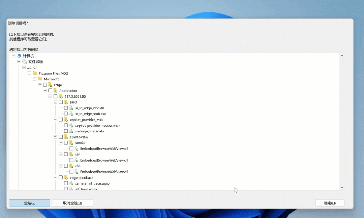This screenshot has height=218, width=364.
Task: Collapse the Microsoft folder tree node
Action: (x=35, y=79)
